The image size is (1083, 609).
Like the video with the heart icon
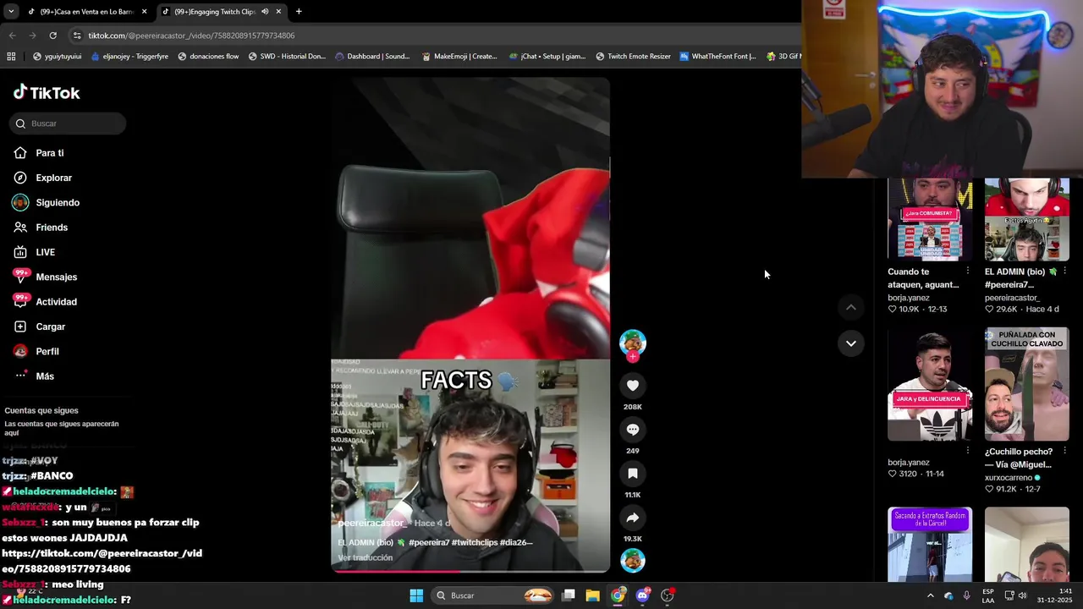[x=632, y=386]
